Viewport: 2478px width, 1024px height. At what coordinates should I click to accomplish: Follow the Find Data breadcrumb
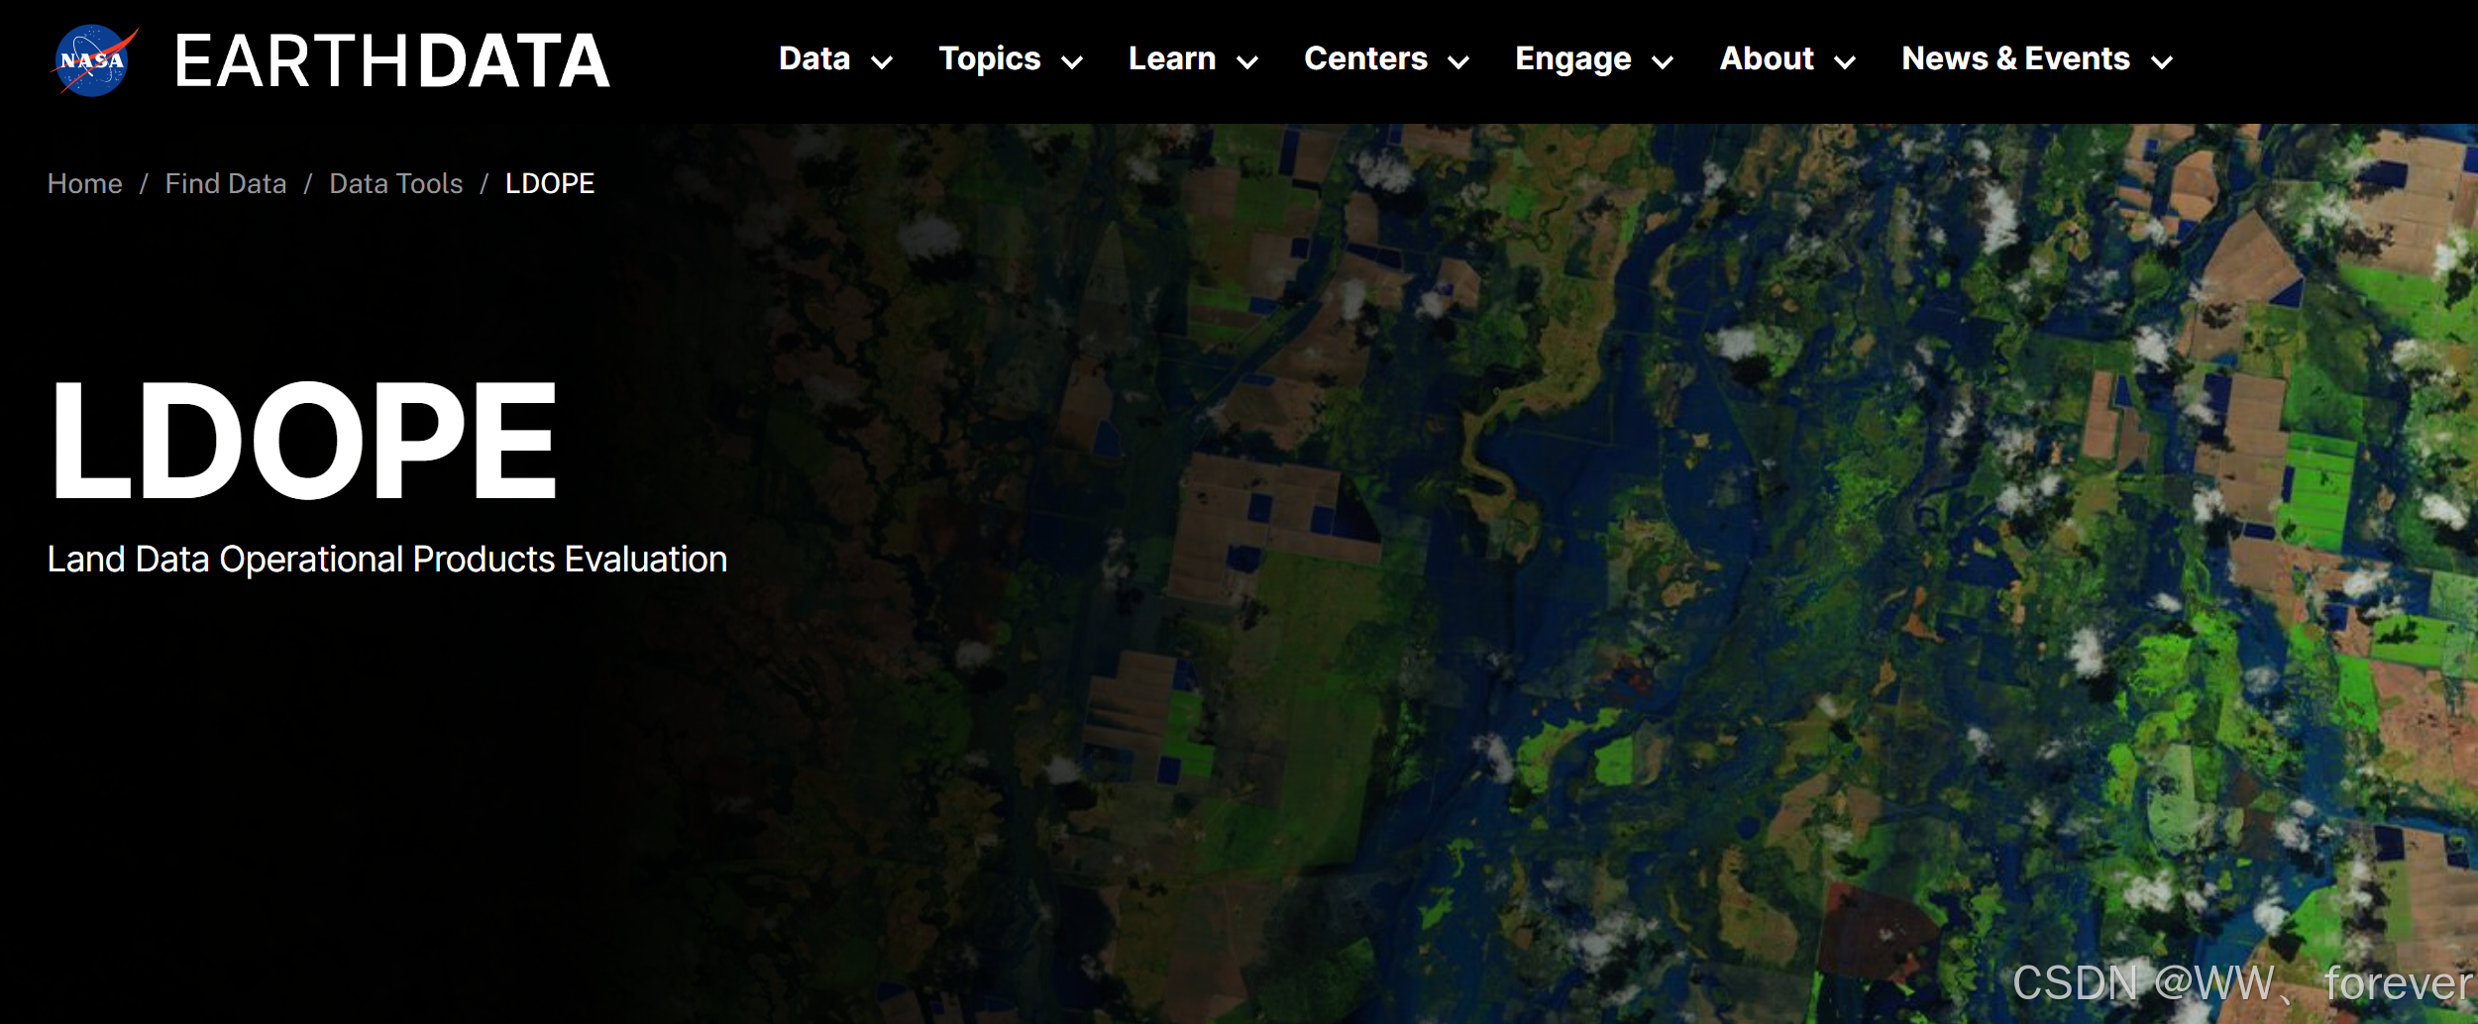pos(226,183)
